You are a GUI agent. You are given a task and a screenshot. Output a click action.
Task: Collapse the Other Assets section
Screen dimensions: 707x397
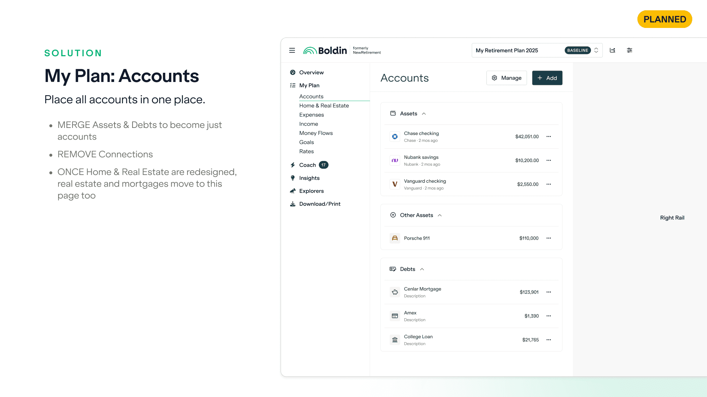coord(440,215)
